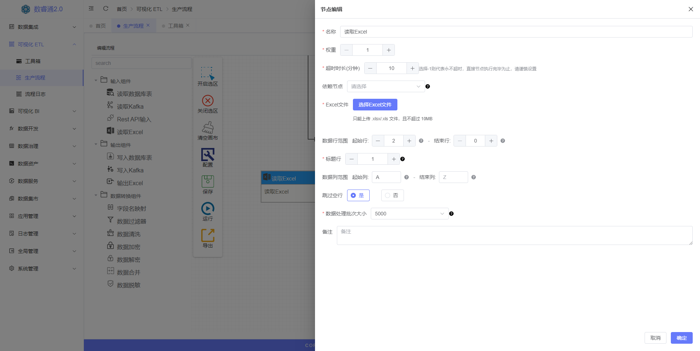Open 数据处理批次大小 dropdown showing 5000
Viewport: 700px width, 351px height.
[409, 214]
